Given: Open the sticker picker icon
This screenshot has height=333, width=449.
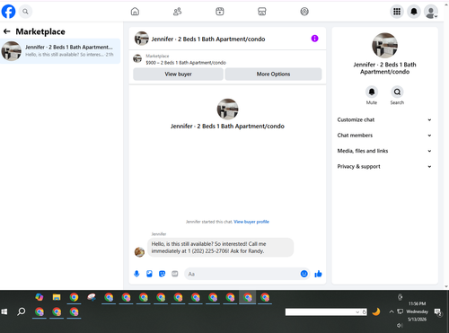Looking at the screenshot, I should coord(162,274).
